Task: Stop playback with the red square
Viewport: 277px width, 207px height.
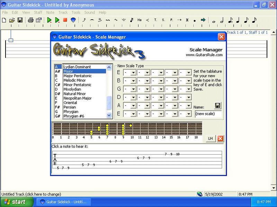Action: (65, 20)
